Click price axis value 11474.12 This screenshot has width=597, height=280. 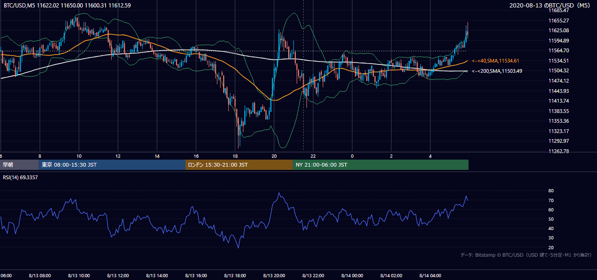pyautogui.click(x=559, y=81)
